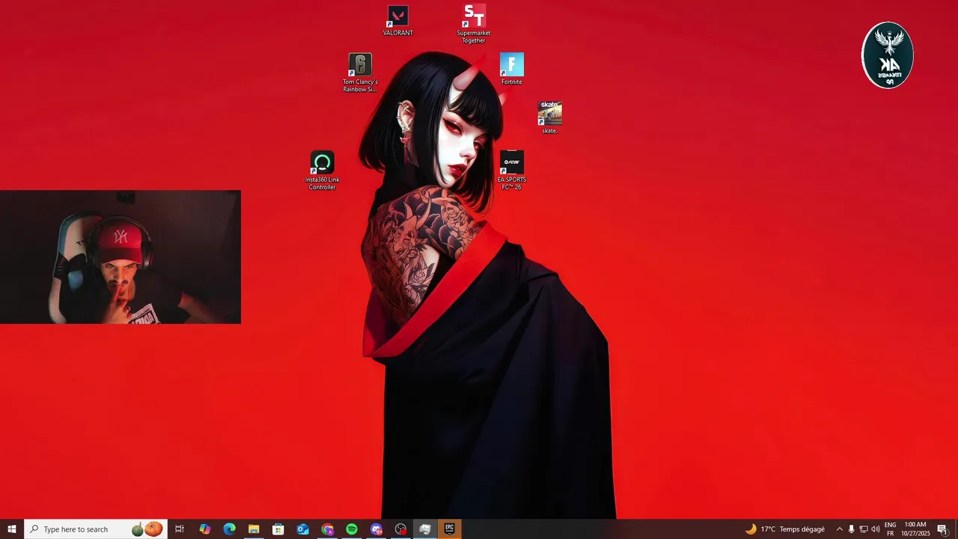958x539 pixels.
Task: Open File Explorer from the taskbar
Action: pos(254,529)
